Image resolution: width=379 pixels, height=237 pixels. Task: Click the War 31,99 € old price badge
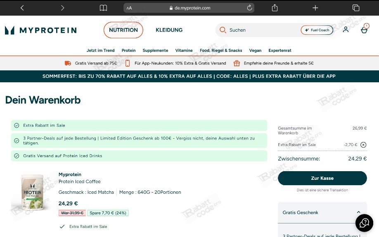[x=72, y=213]
